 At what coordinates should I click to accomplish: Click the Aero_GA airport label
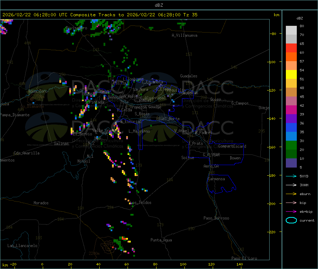[x=211, y=166]
